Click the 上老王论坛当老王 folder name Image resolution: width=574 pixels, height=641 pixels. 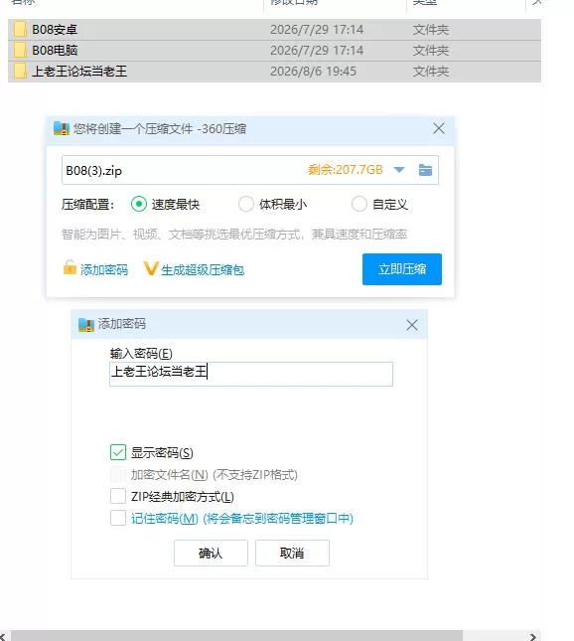point(79,72)
